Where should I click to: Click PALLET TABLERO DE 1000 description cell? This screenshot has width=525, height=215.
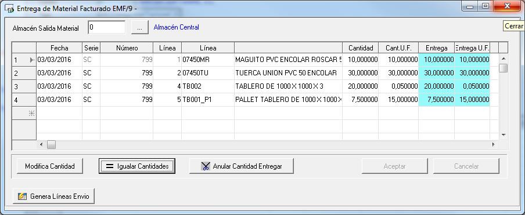288,100
